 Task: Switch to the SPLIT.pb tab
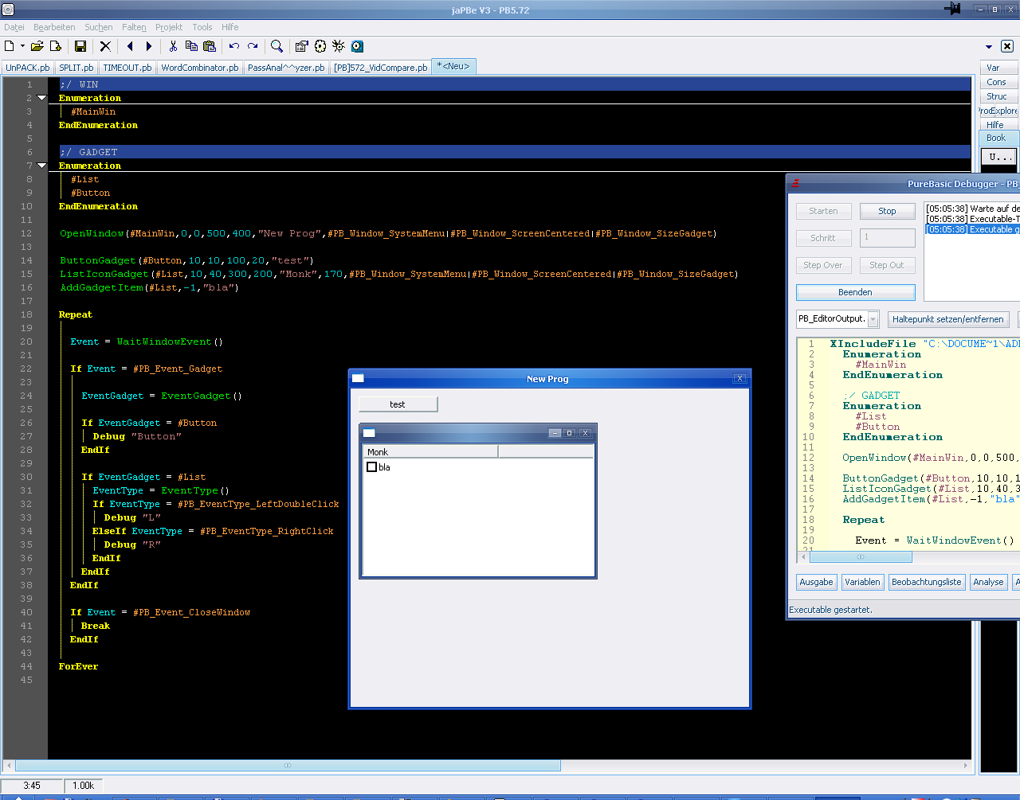pos(76,68)
